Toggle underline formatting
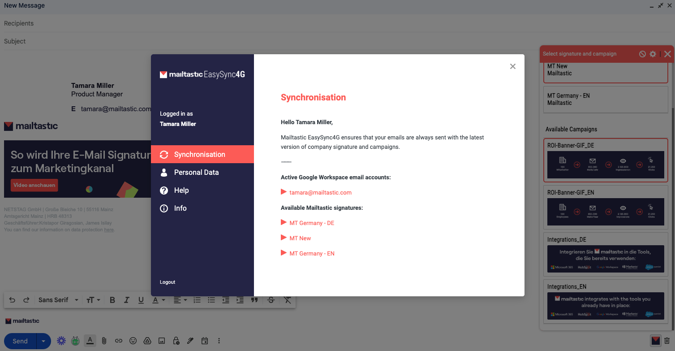The image size is (675, 351). pyautogui.click(x=141, y=300)
